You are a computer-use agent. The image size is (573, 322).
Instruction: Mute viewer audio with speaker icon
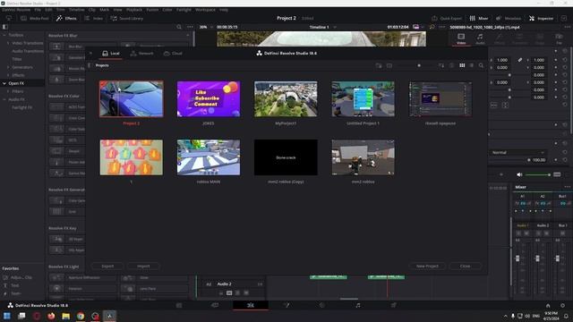(x=519, y=175)
